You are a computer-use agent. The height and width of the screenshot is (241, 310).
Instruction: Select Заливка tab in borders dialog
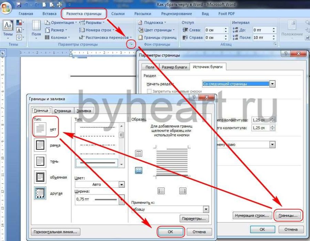coord(84,110)
